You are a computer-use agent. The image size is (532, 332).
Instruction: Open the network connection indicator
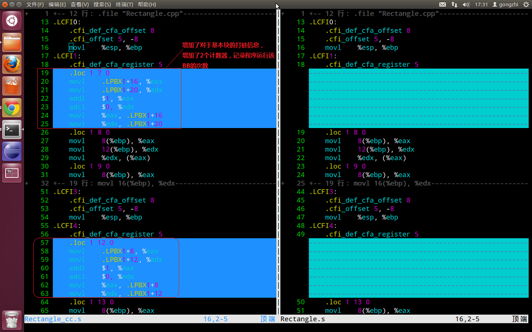point(454,4)
